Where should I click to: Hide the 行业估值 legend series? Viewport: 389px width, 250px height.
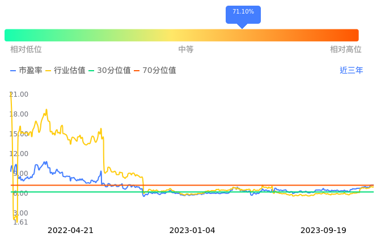tap(65, 71)
